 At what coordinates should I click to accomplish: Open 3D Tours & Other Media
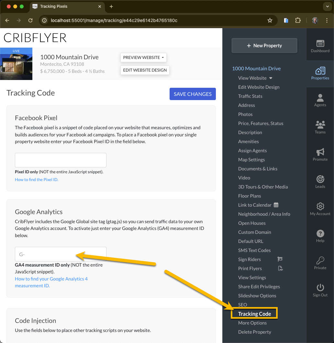pos(263,187)
